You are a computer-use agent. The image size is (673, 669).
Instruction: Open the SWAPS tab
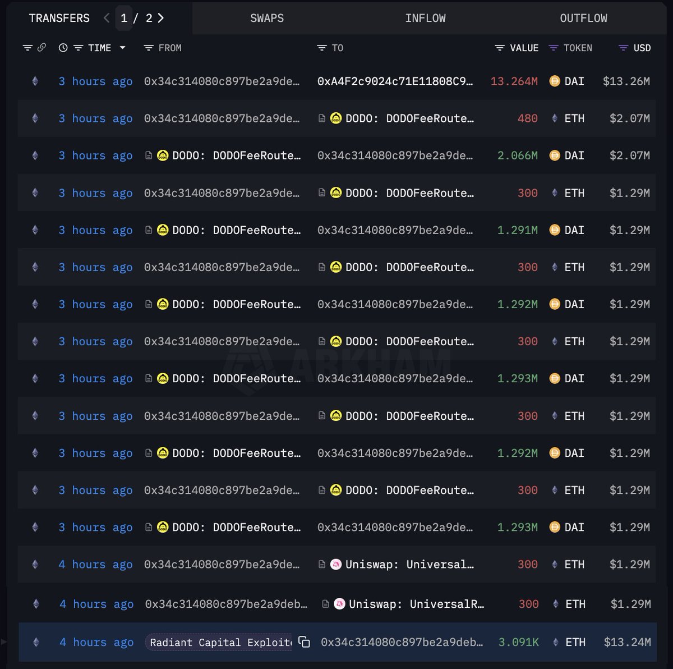point(267,18)
